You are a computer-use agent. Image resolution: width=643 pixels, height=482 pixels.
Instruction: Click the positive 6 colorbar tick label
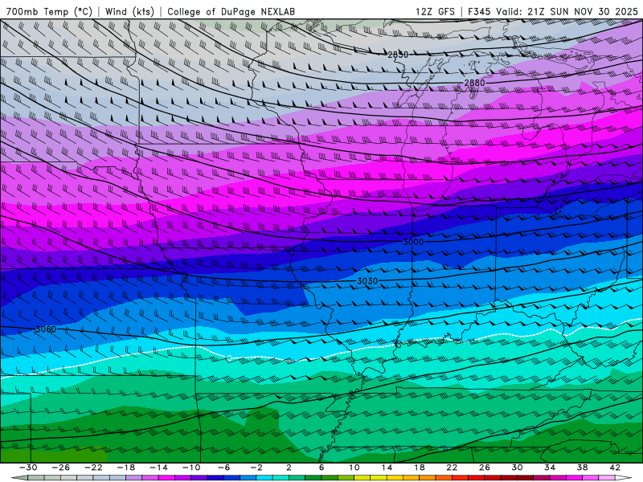pyautogui.click(x=322, y=468)
